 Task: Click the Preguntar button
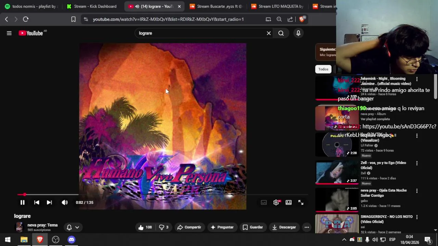coord(222,227)
